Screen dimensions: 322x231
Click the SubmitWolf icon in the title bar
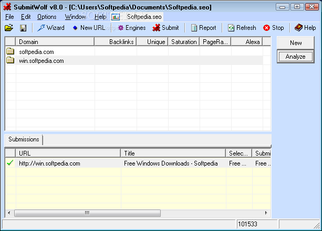[7, 7]
